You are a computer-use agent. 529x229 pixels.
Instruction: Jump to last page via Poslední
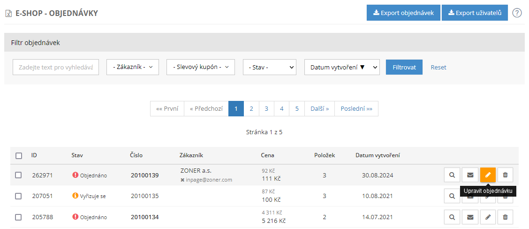[x=356, y=108]
